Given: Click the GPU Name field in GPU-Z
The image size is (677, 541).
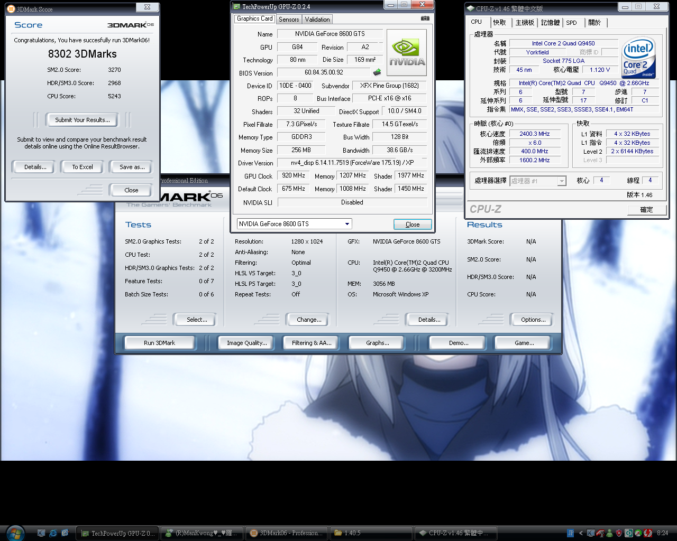Looking at the screenshot, I should [330, 34].
